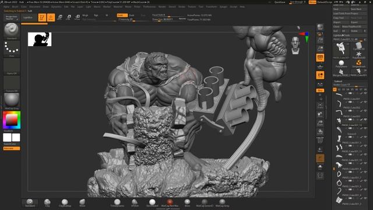The height and width of the screenshot is (210, 373).
Task: Toggle visibility eye of PM3D_Cube3D1_12 subtool
Action: 365,119
